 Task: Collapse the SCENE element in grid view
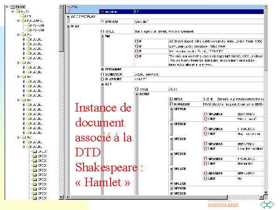136,94
